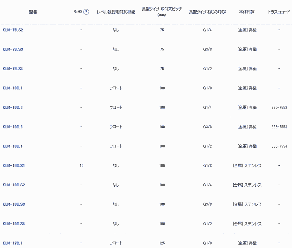Select the KLM-125L1 model link
292x248 pixels.
pos(12,243)
